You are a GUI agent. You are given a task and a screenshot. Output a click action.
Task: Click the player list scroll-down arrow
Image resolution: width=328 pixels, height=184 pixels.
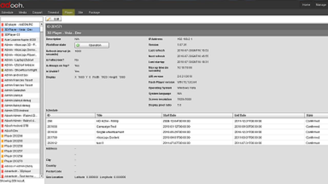[x=42, y=176]
